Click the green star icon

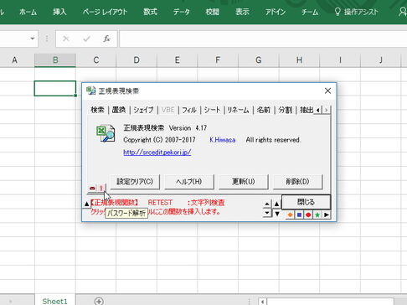coord(317,215)
